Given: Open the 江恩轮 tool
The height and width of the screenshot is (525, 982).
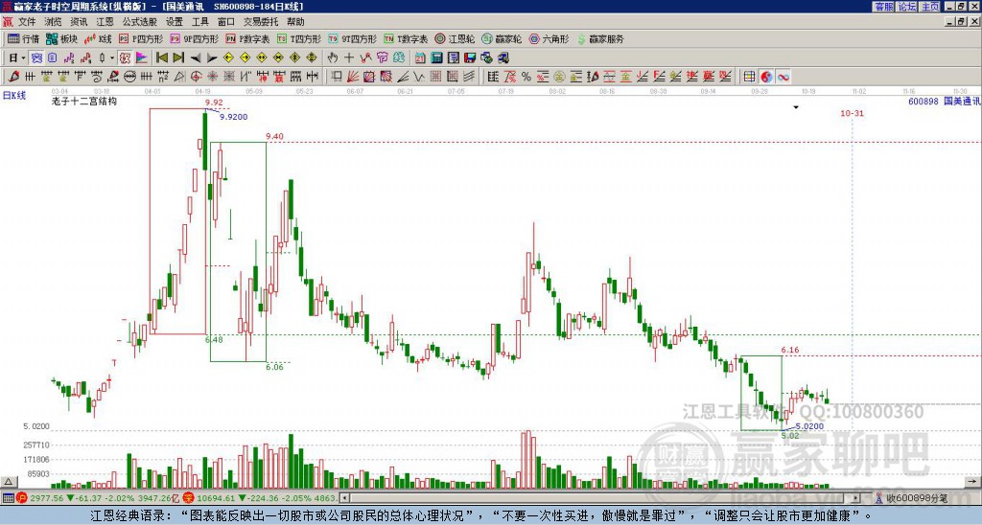Looking at the screenshot, I should click(455, 38).
